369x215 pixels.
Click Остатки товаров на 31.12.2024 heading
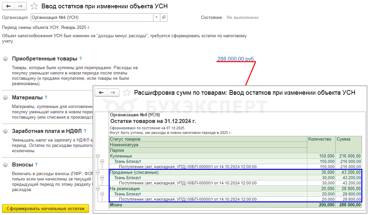pos(153,121)
